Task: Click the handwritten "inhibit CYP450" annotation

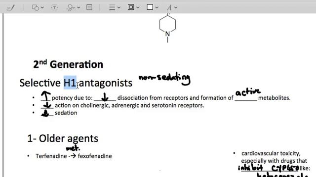Action: coord(269,168)
